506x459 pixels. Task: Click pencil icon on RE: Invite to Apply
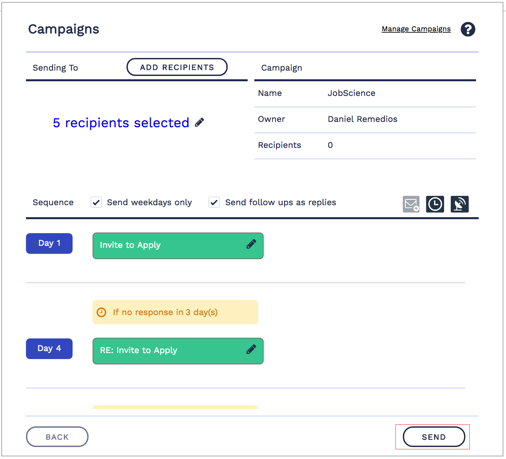[x=251, y=349]
